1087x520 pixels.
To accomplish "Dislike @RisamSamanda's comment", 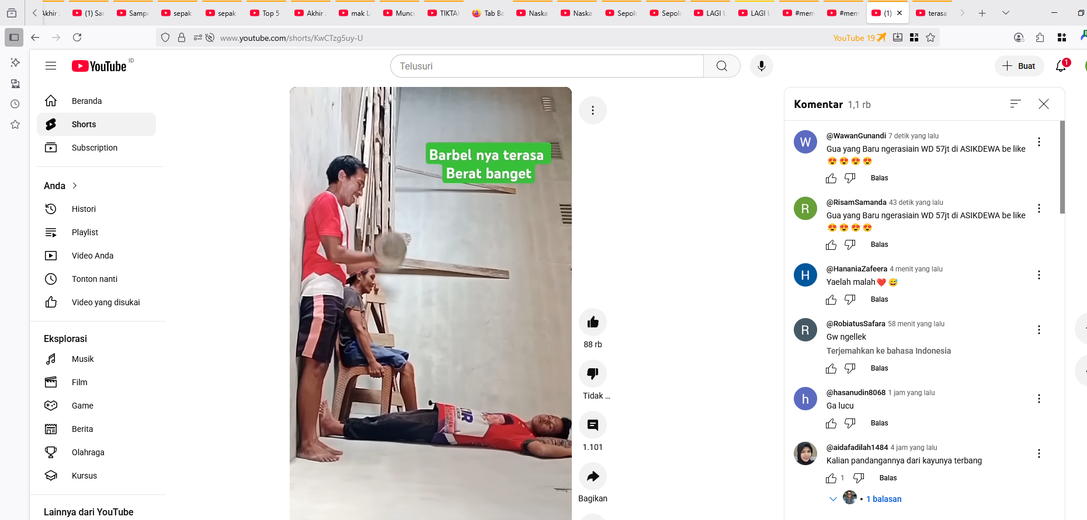I will pos(850,245).
